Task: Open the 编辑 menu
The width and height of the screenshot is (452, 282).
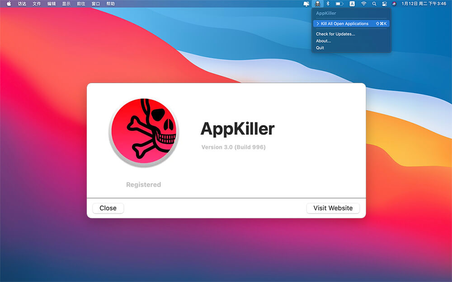Action: pyautogui.click(x=52, y=4)
